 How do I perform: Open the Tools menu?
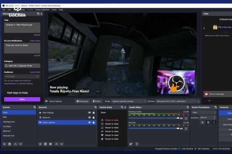coord(54,9)
